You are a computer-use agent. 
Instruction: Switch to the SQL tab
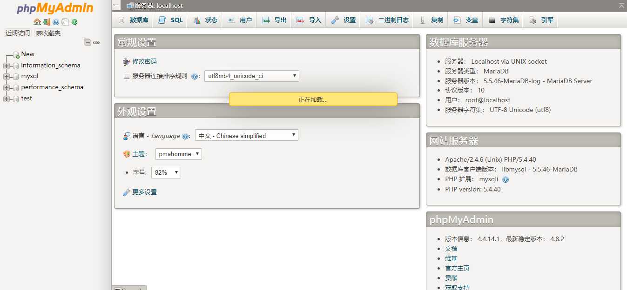pos(171,20)
